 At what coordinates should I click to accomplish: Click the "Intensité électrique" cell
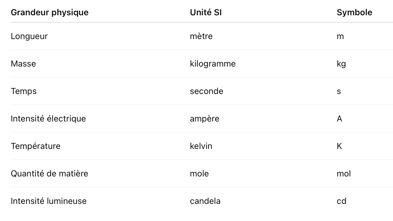(48, 119)
